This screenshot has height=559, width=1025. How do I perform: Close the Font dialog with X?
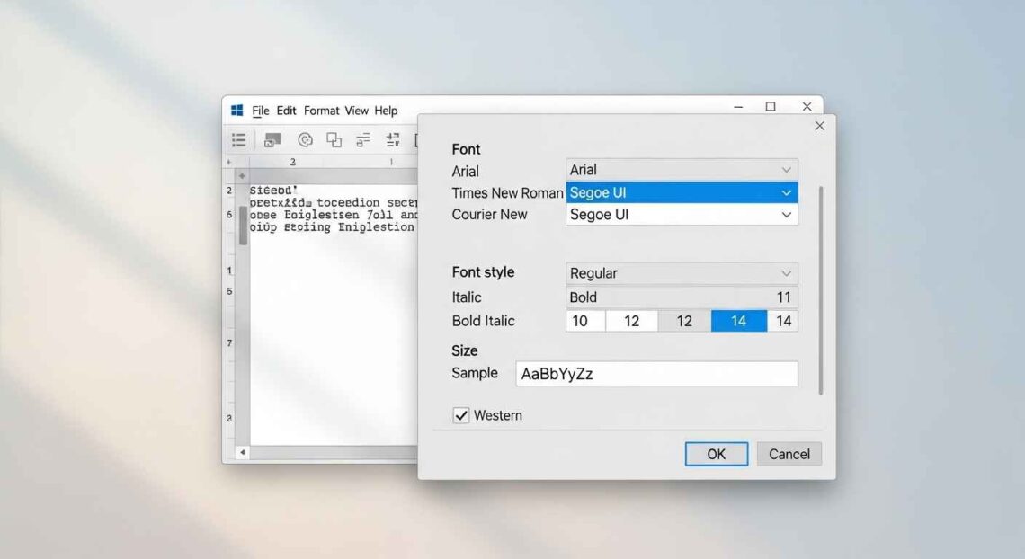(819, 126)
